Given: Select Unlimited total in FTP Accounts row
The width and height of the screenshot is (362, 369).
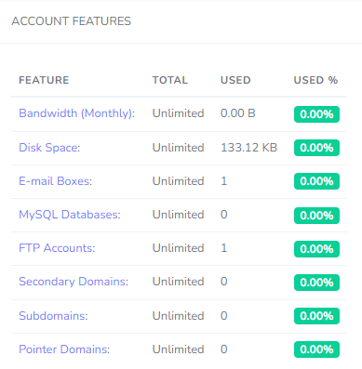Looking at the screenshot, I should coord(178,248).
